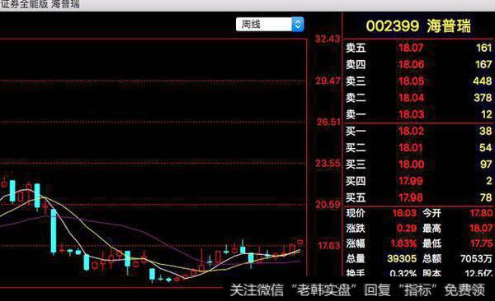
Task: Click the 现价 value 18.03
Action: (404, 213)
